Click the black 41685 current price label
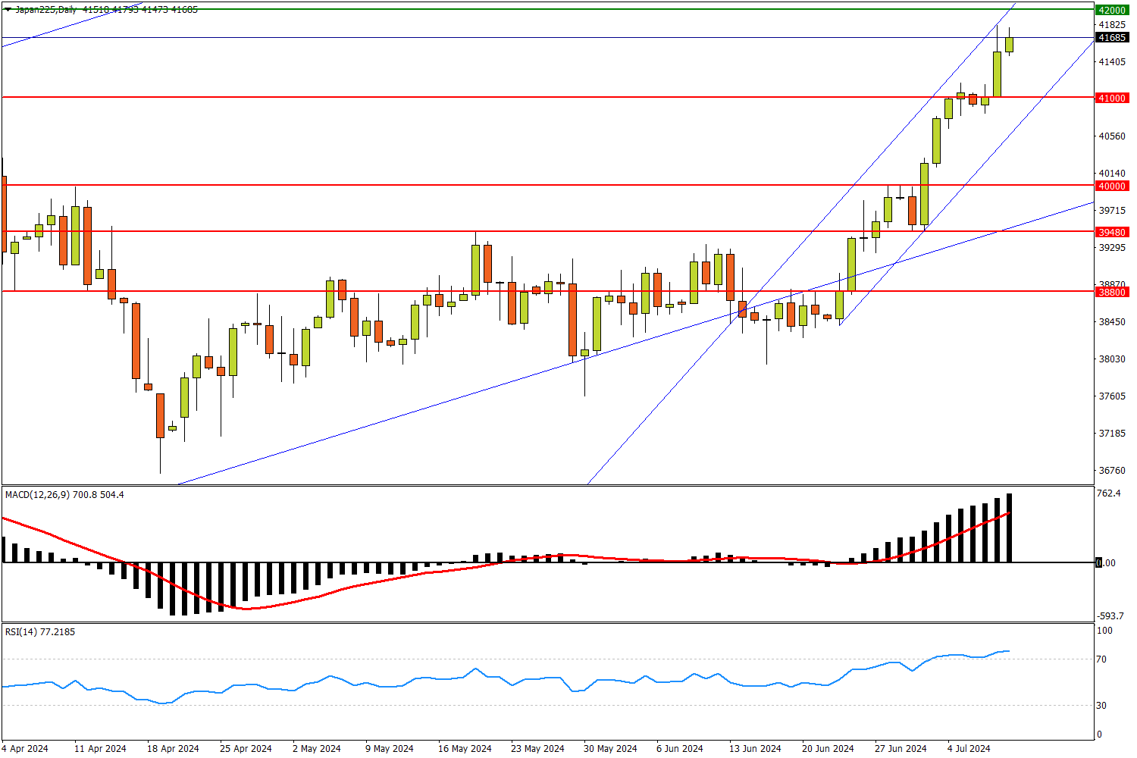 pos(1111,37)
